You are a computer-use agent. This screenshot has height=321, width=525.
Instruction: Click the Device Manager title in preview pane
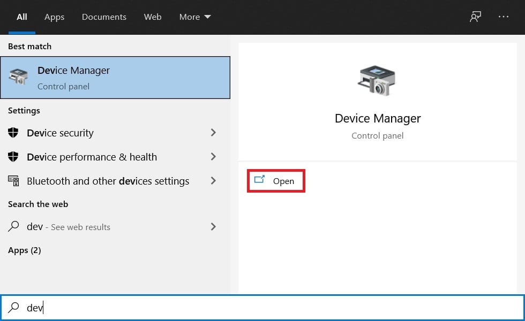378,118
